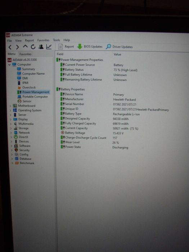
Task: Click the Forward navigation arrow
Action: pos(17,47)
